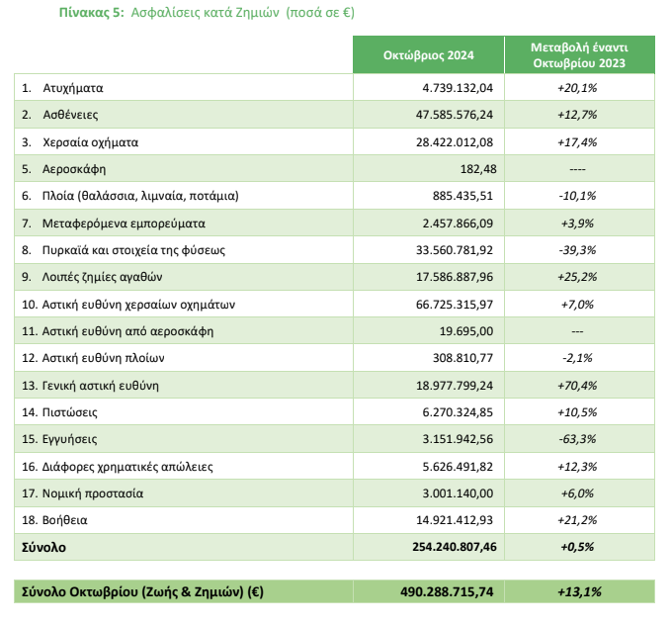671x626 pixels.
Task: Click the table title 'Πίνακας 5'
Action: pyautogui.click(x=91, y=13)
